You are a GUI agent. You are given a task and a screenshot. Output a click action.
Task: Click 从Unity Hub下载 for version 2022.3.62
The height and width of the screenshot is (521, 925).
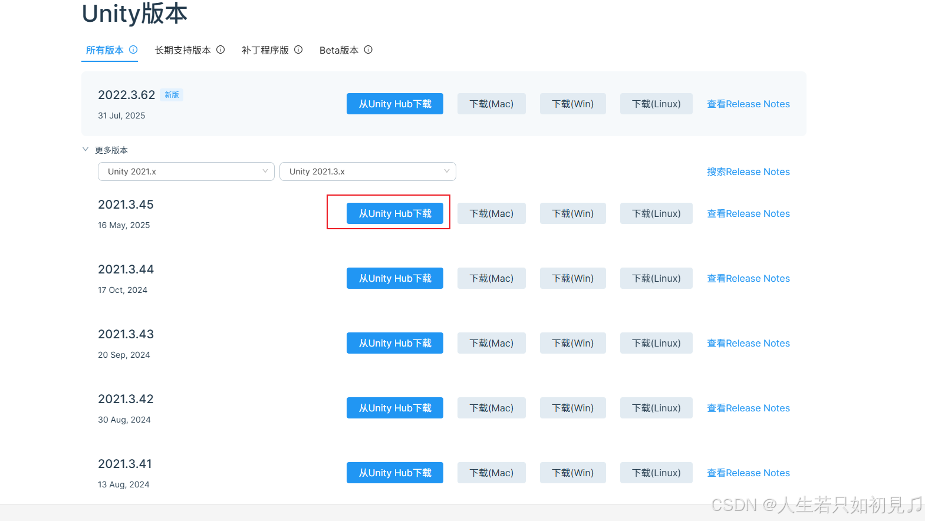point(395,104)
